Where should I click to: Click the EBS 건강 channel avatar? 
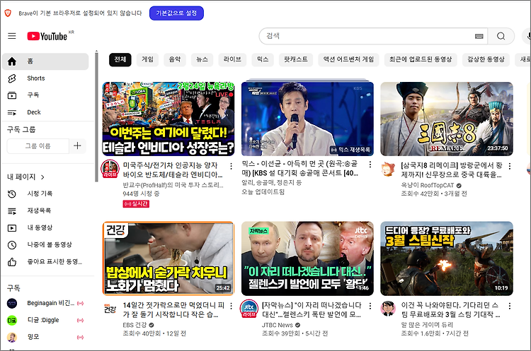pos(110,309)
